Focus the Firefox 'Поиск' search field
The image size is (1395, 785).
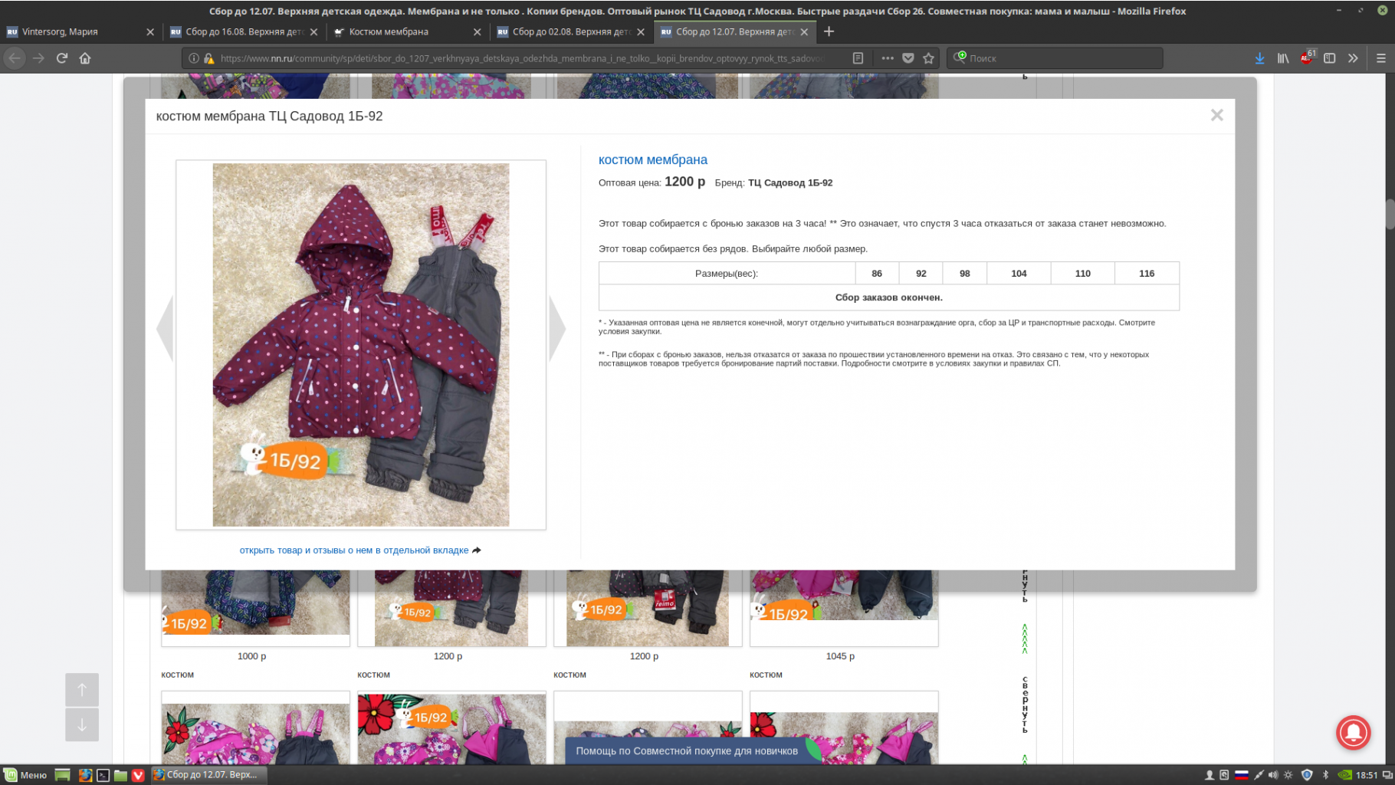pyautogui.click(x=1055, y=58)
